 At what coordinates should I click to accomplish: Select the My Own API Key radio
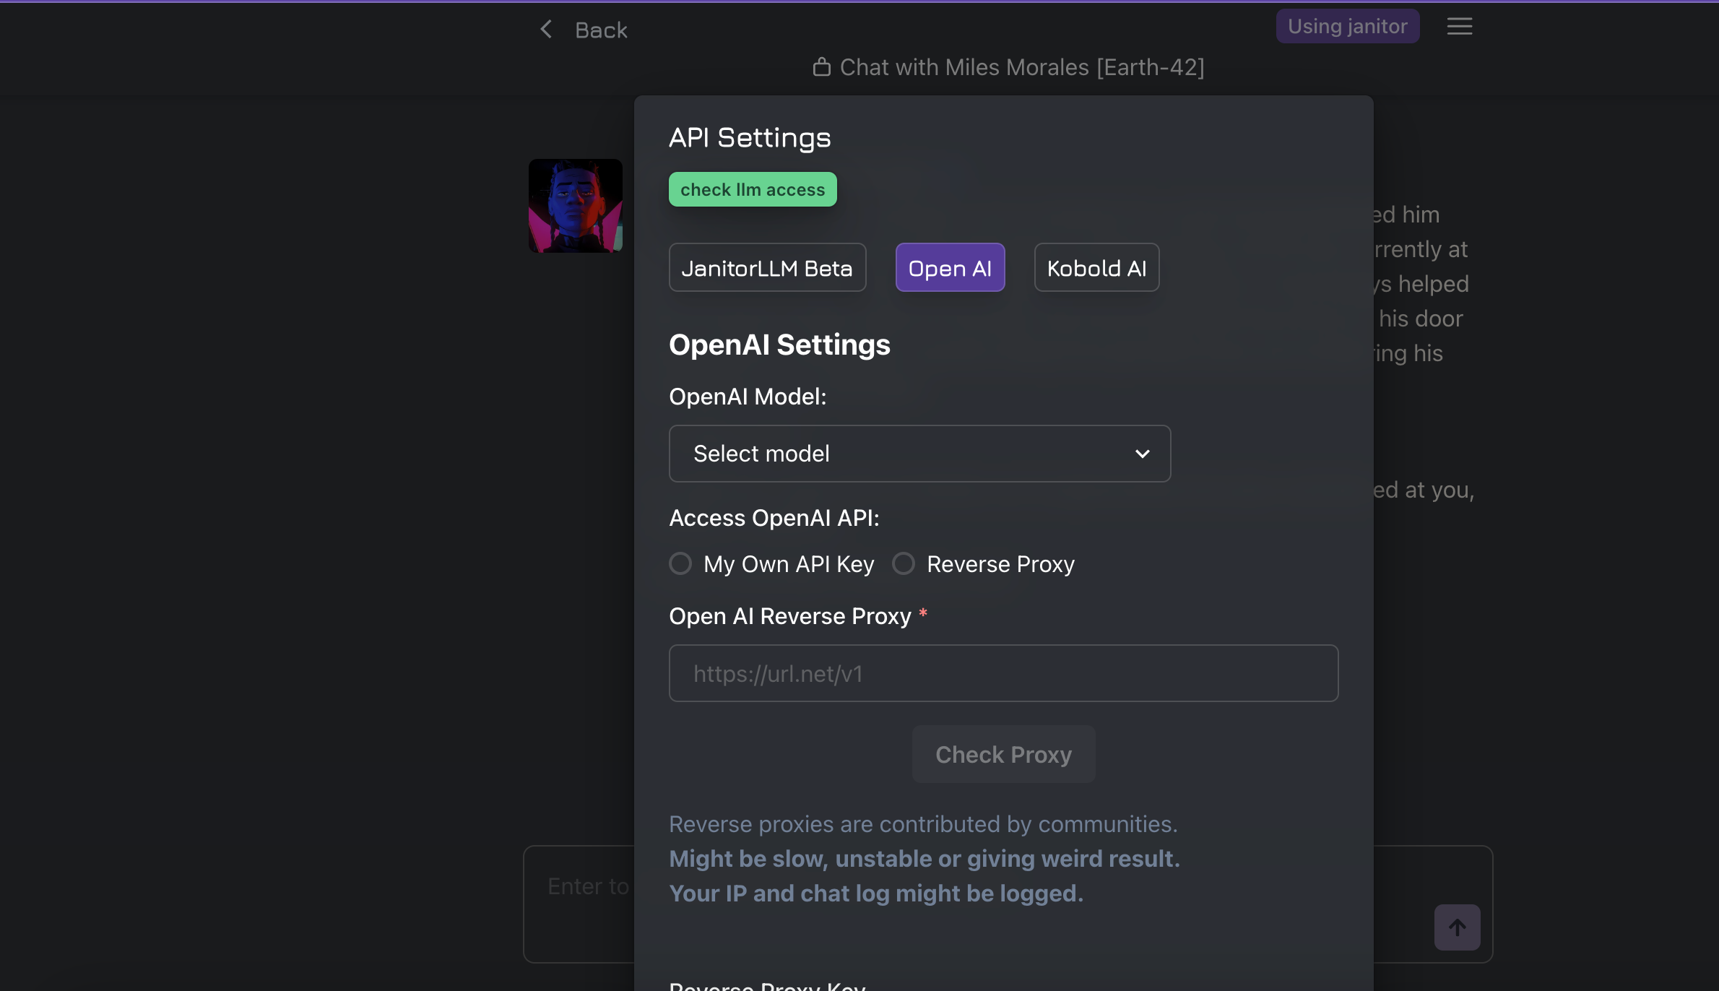click(680, 563)
